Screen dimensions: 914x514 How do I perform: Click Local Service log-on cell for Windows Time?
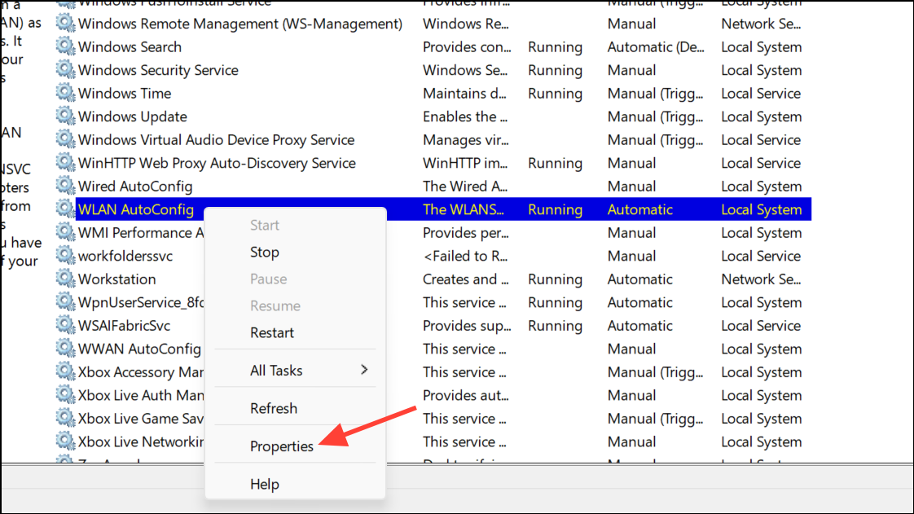coord(761,93)
